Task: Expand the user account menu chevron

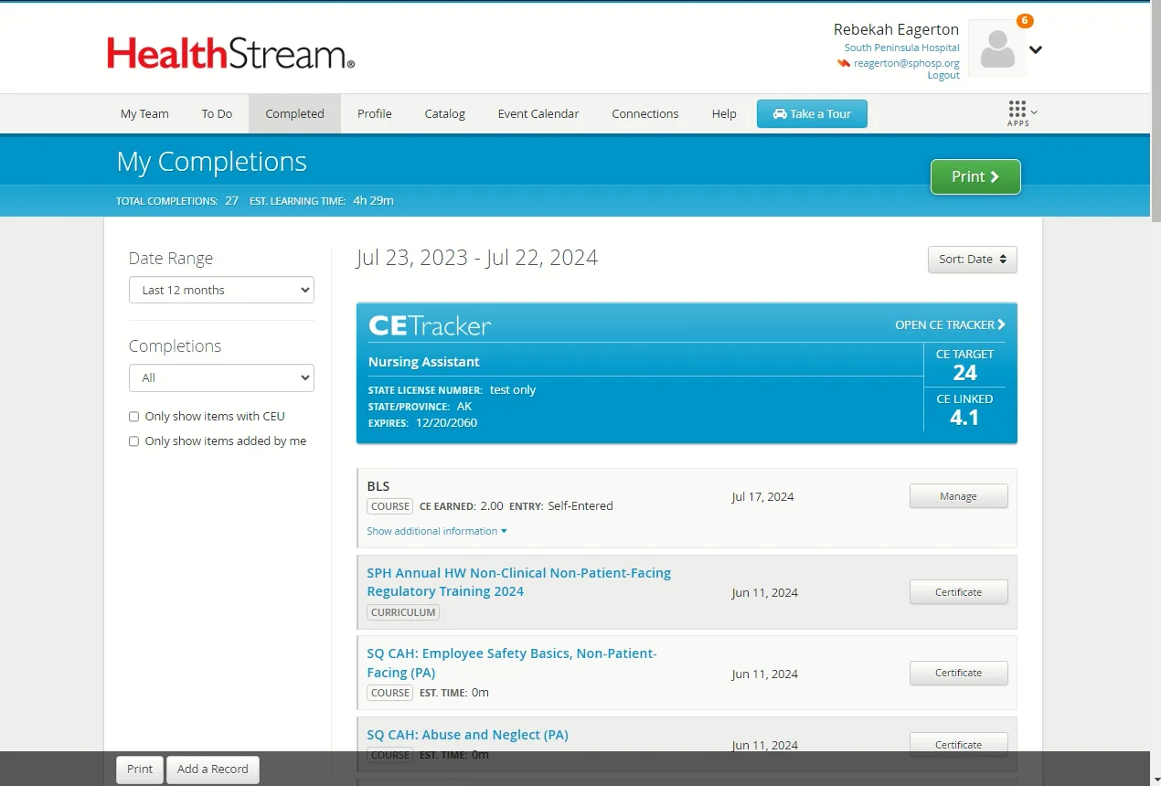Action: 1036,50
